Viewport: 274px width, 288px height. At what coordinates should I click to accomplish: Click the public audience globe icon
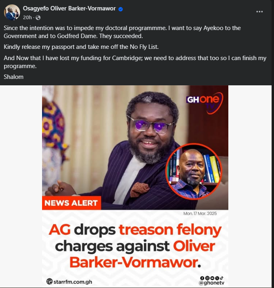pos(38,18)
